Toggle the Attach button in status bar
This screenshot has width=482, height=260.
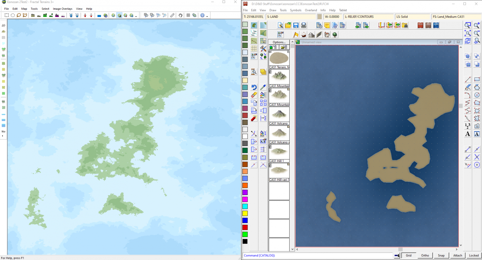coord(458,256)
